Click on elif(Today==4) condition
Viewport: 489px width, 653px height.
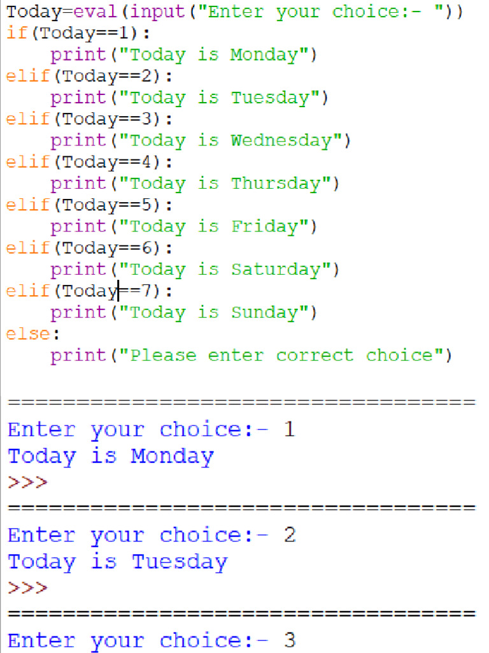[x=89, y=163]
